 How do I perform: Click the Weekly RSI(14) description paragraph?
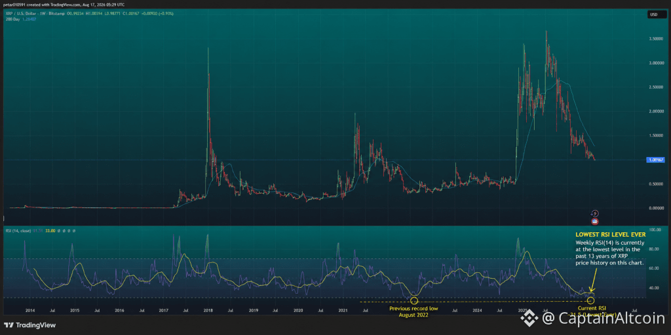(x=610, y=253)
